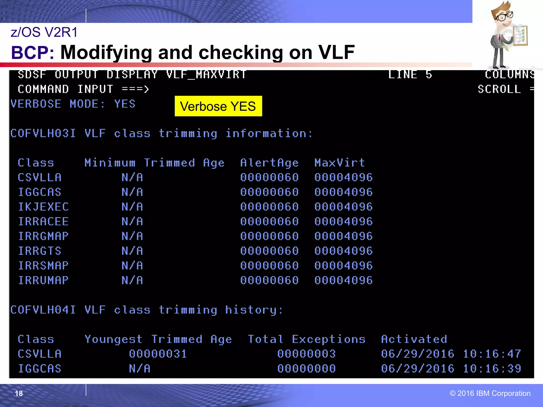Screen dimensions: 543x407
Task: Click the 'Total Exceptions' column header
Action: pyautogui.click(x=306, y=339)
